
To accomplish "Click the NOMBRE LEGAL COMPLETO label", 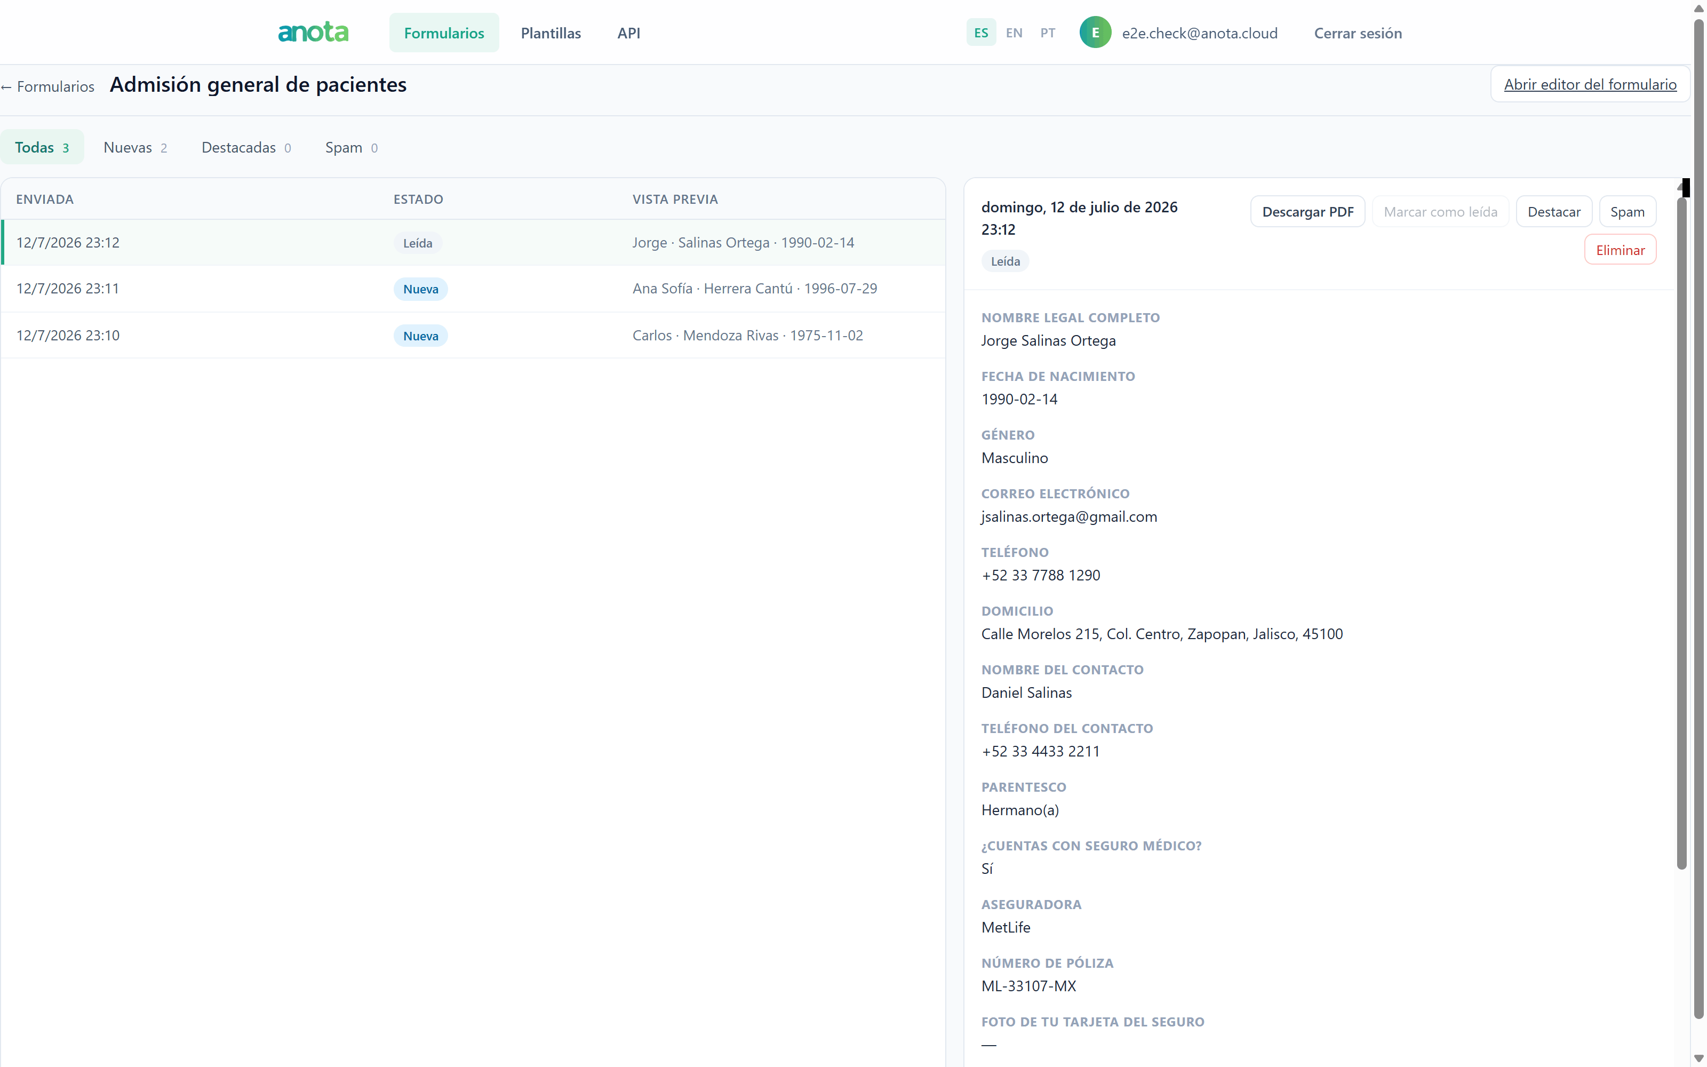I will click(1070, 317).
